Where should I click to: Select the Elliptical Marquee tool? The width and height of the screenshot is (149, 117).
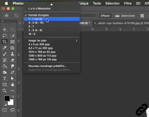(12, 30)
